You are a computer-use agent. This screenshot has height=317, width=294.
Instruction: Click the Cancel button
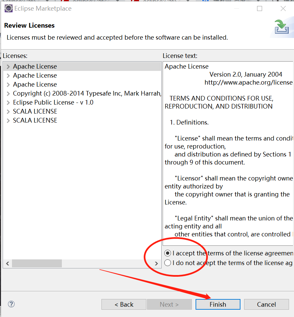[x=266, y=304]
